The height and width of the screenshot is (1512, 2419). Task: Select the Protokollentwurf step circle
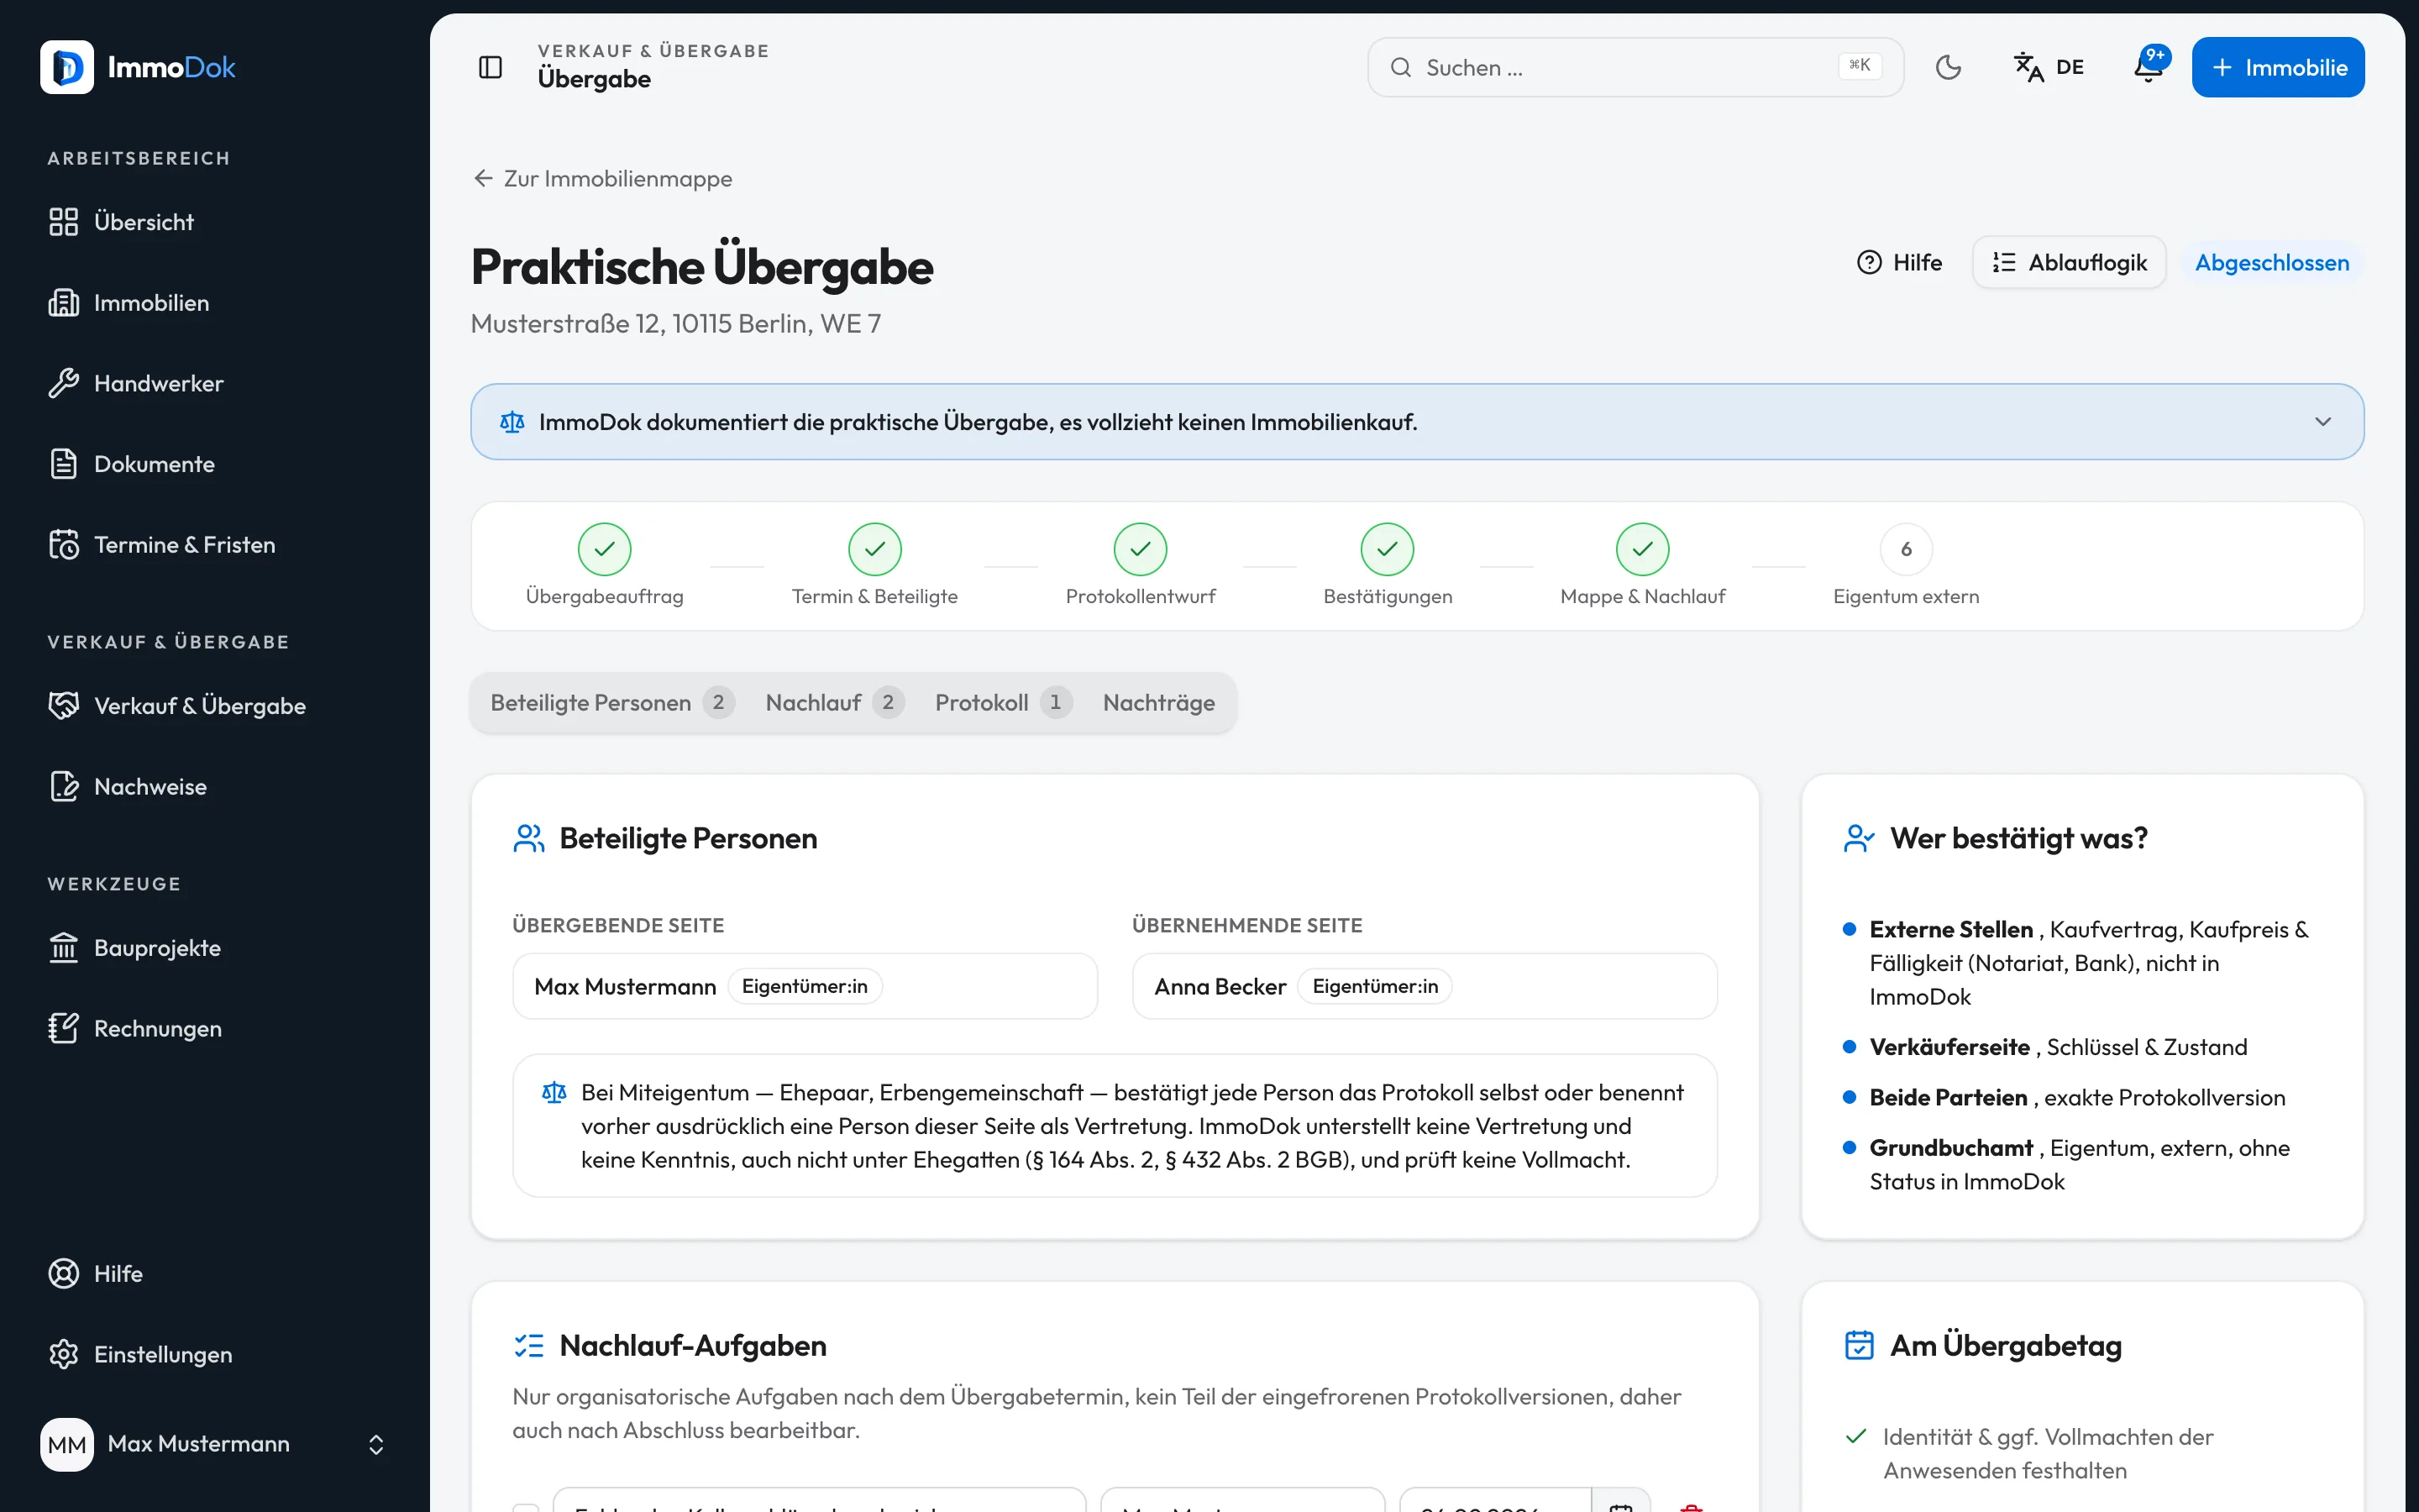[x=1141, y=549]
